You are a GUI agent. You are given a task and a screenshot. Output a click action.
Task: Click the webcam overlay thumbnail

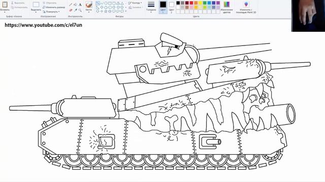308,16
